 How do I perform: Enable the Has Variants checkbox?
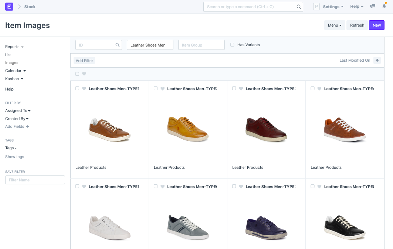(232, 45)
